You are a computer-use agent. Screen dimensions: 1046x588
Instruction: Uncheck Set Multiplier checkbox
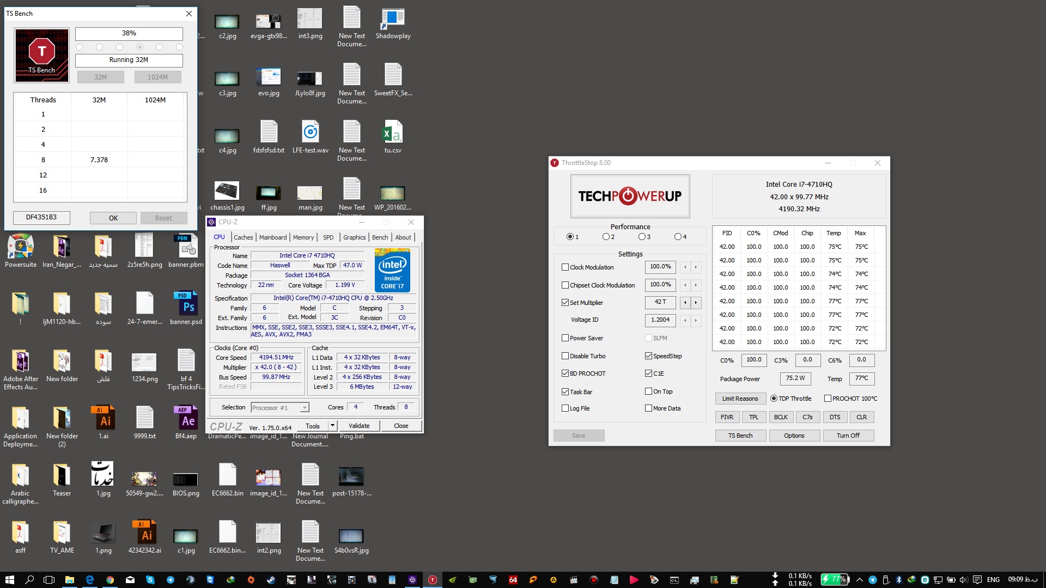[x=565, y=303]
